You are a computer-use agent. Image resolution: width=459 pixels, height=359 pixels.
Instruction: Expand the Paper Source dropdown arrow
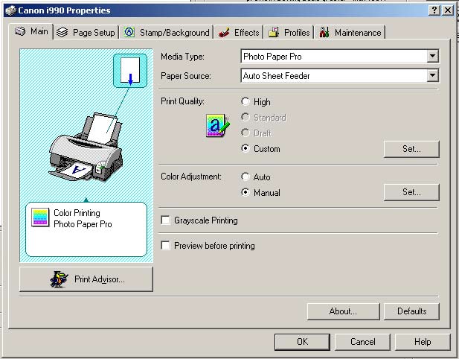(x=433, y=75)
